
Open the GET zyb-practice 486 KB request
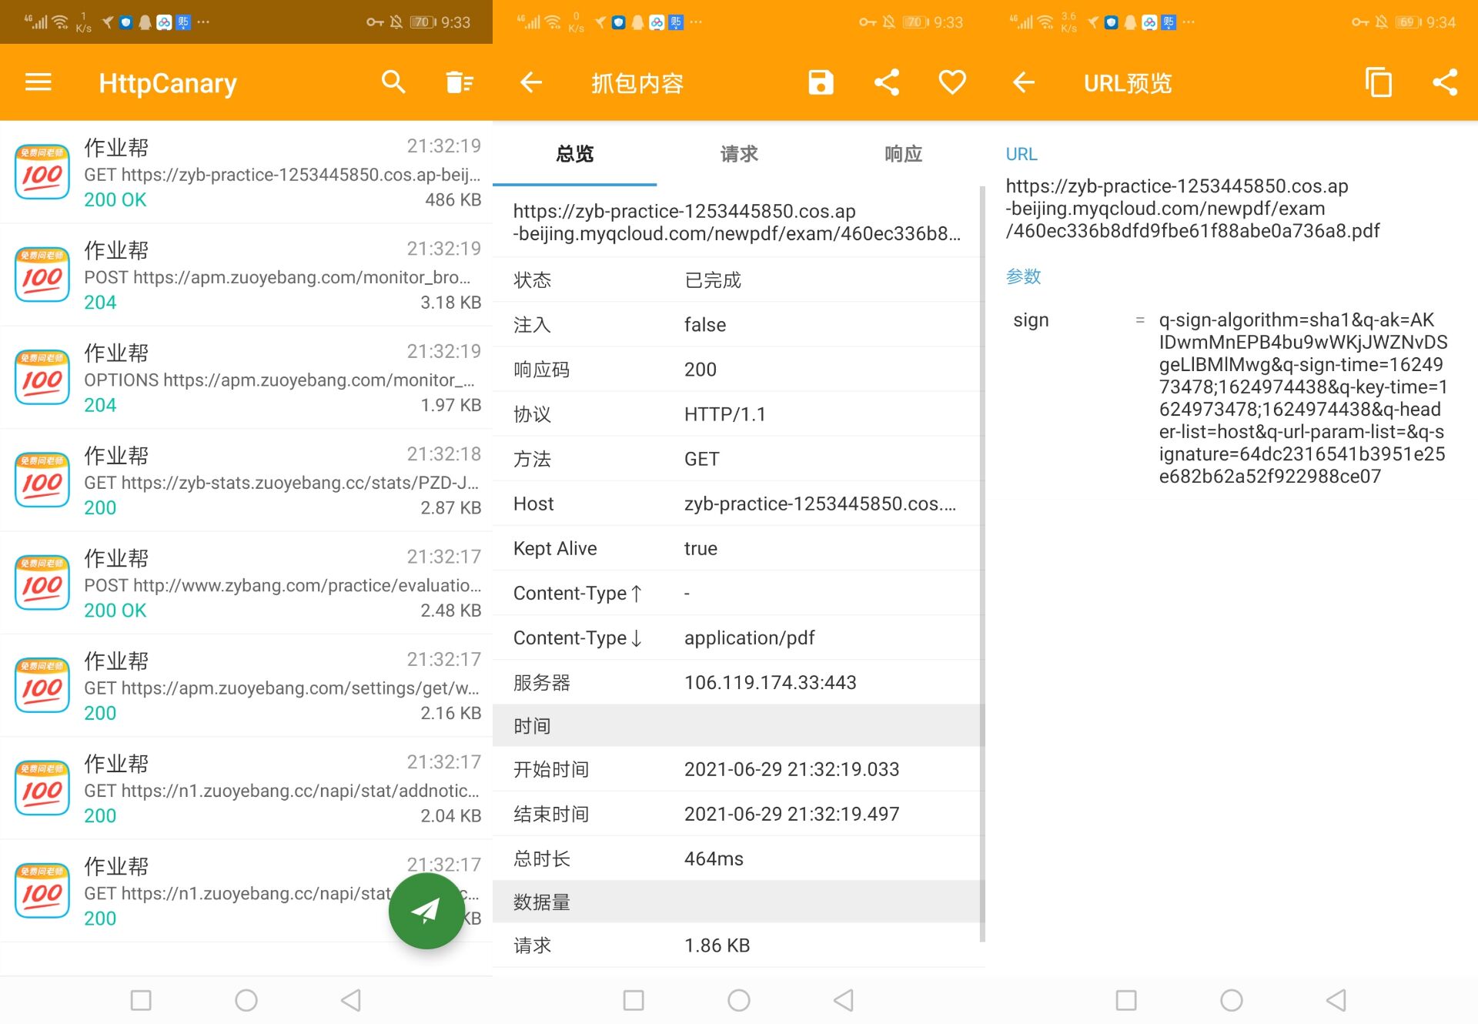tap(246, 172)
